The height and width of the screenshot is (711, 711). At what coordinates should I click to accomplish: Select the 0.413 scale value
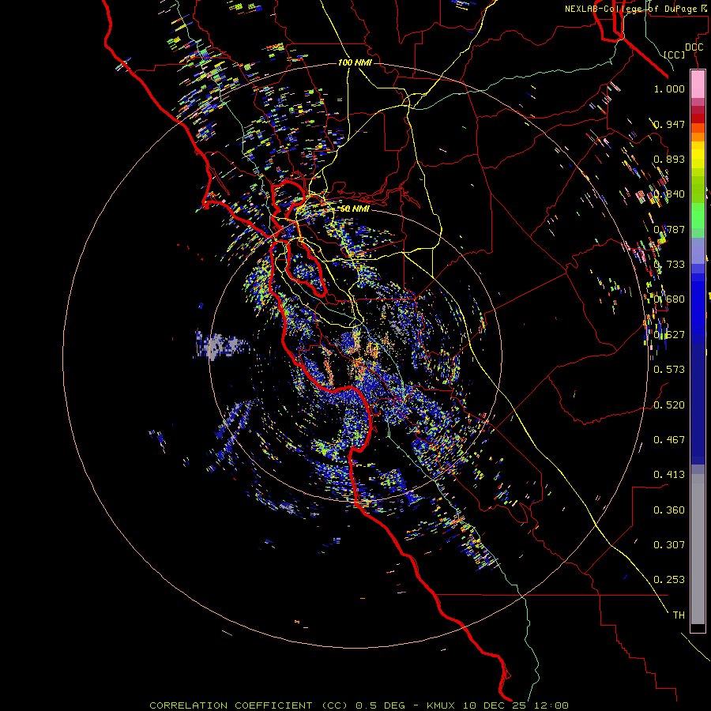669,475
